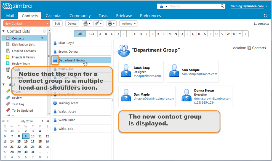Image resolution: width=272 pixels, height=161 pixels.
Task: Click Sarah Soap's avatar icon
Action: click(x=126, y=70)
